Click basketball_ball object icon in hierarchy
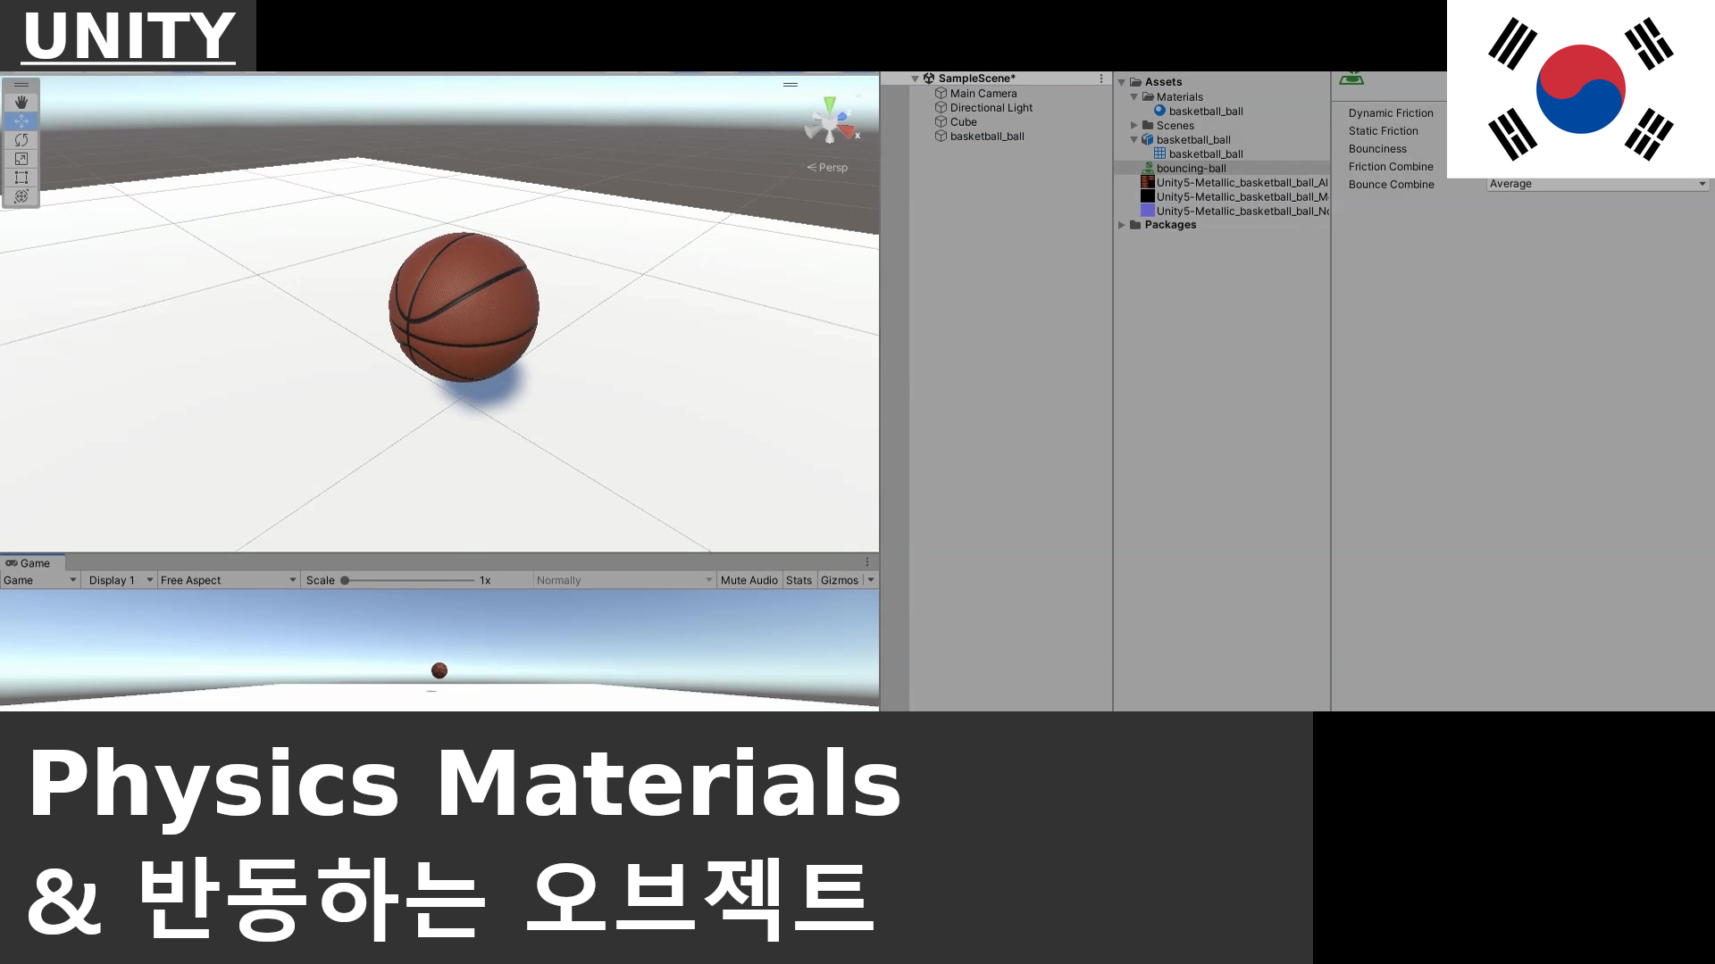The height and width of the screenshot is (964, 1715). pyautogui.click(x=941, y=137)
